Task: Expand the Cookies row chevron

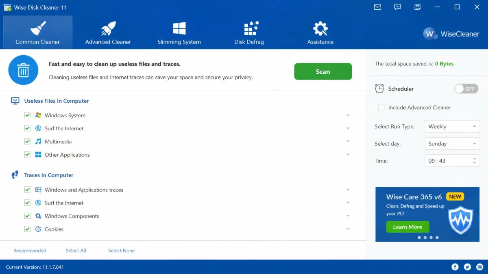Action: (x=348, y=229)
